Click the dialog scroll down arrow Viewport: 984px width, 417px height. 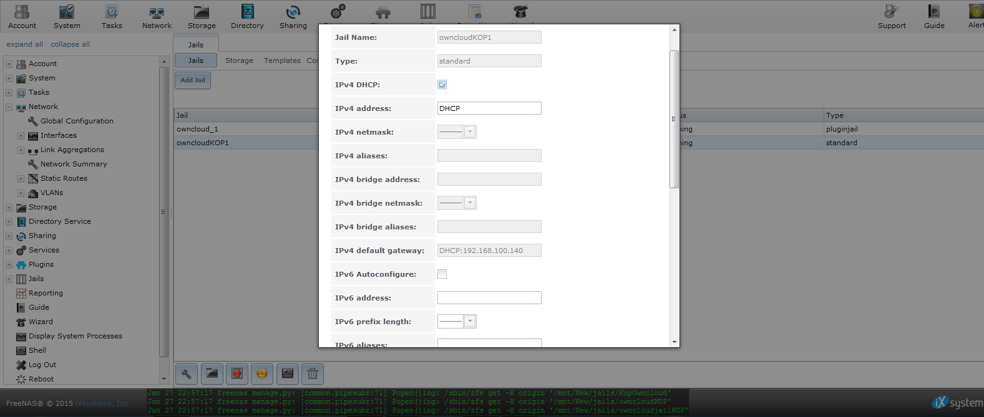[x=674, y=342]
